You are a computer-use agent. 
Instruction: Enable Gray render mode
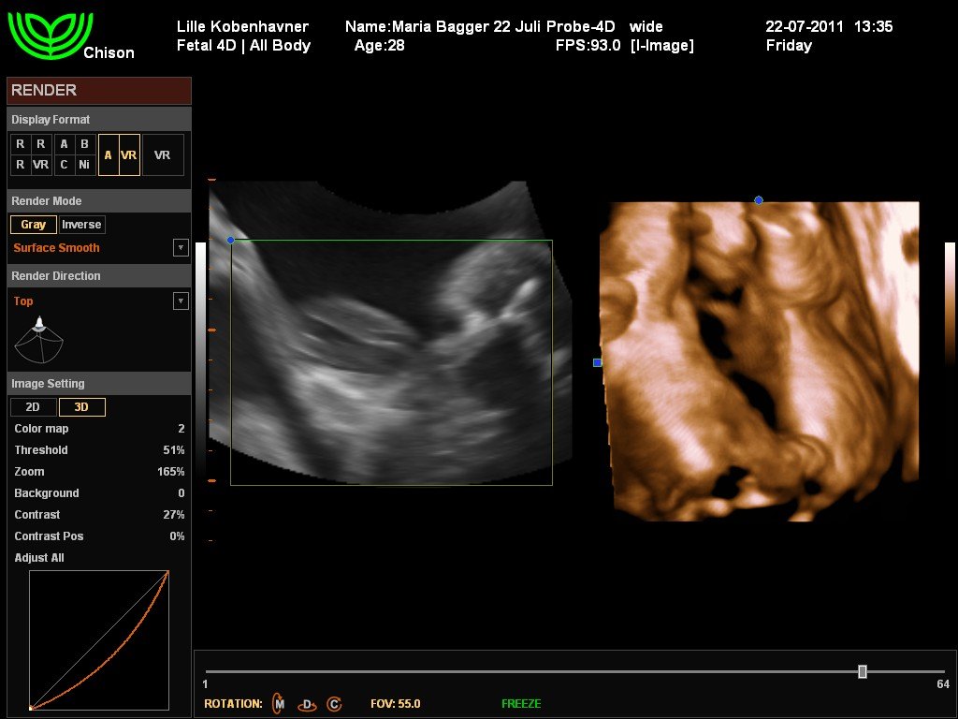(x=34, y=225)
